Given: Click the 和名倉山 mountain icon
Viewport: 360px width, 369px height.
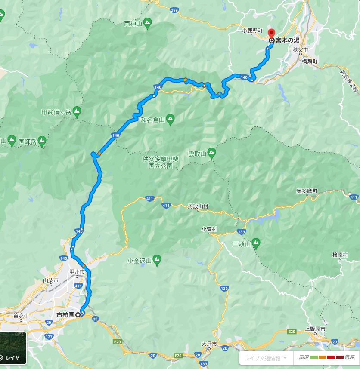Looking at the screenshot, I should (x=170, y=120).
